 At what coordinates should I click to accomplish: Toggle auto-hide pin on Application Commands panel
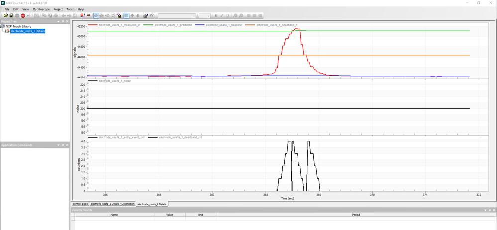[x=63, y=145]
